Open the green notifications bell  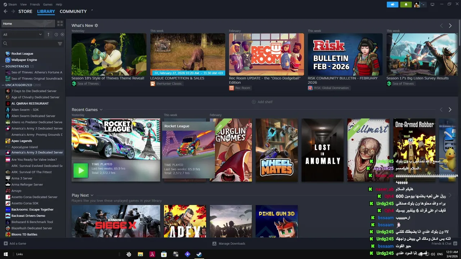coord(406,4)
